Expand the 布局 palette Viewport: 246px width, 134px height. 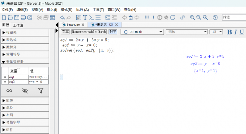tap(25, 115)
